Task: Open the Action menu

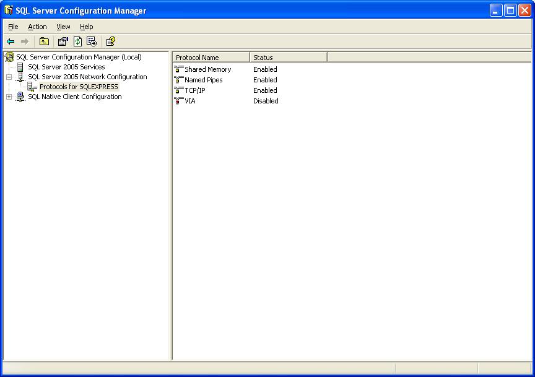Action: tap(37, 27)
